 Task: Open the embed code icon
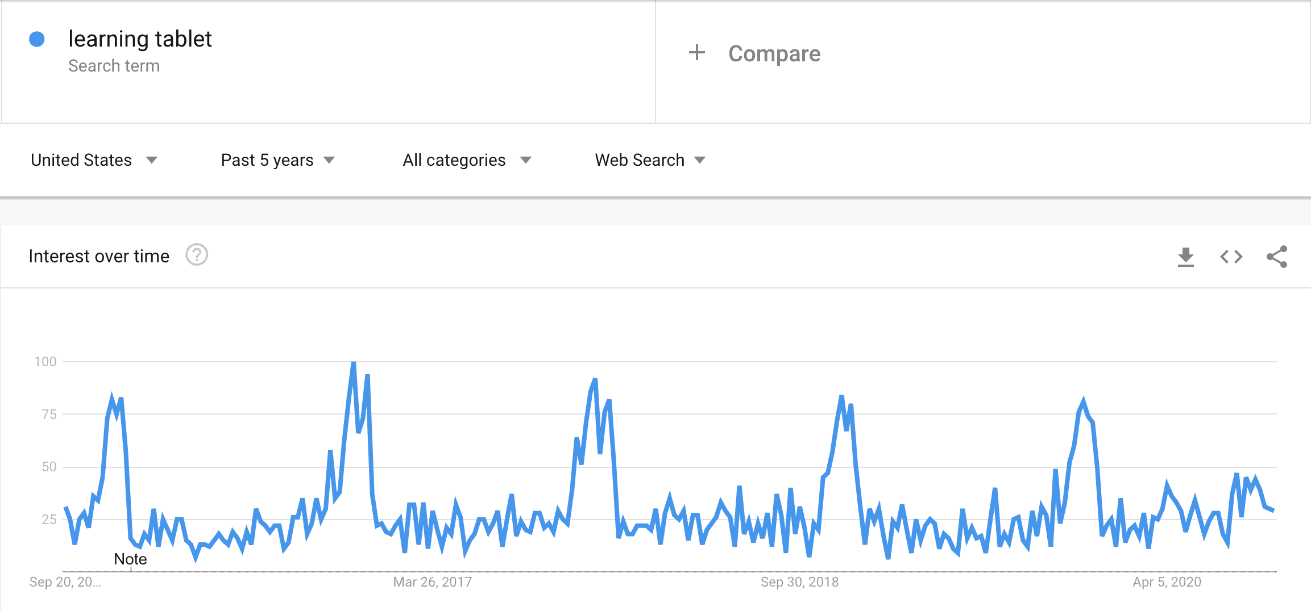[1231, 257]
